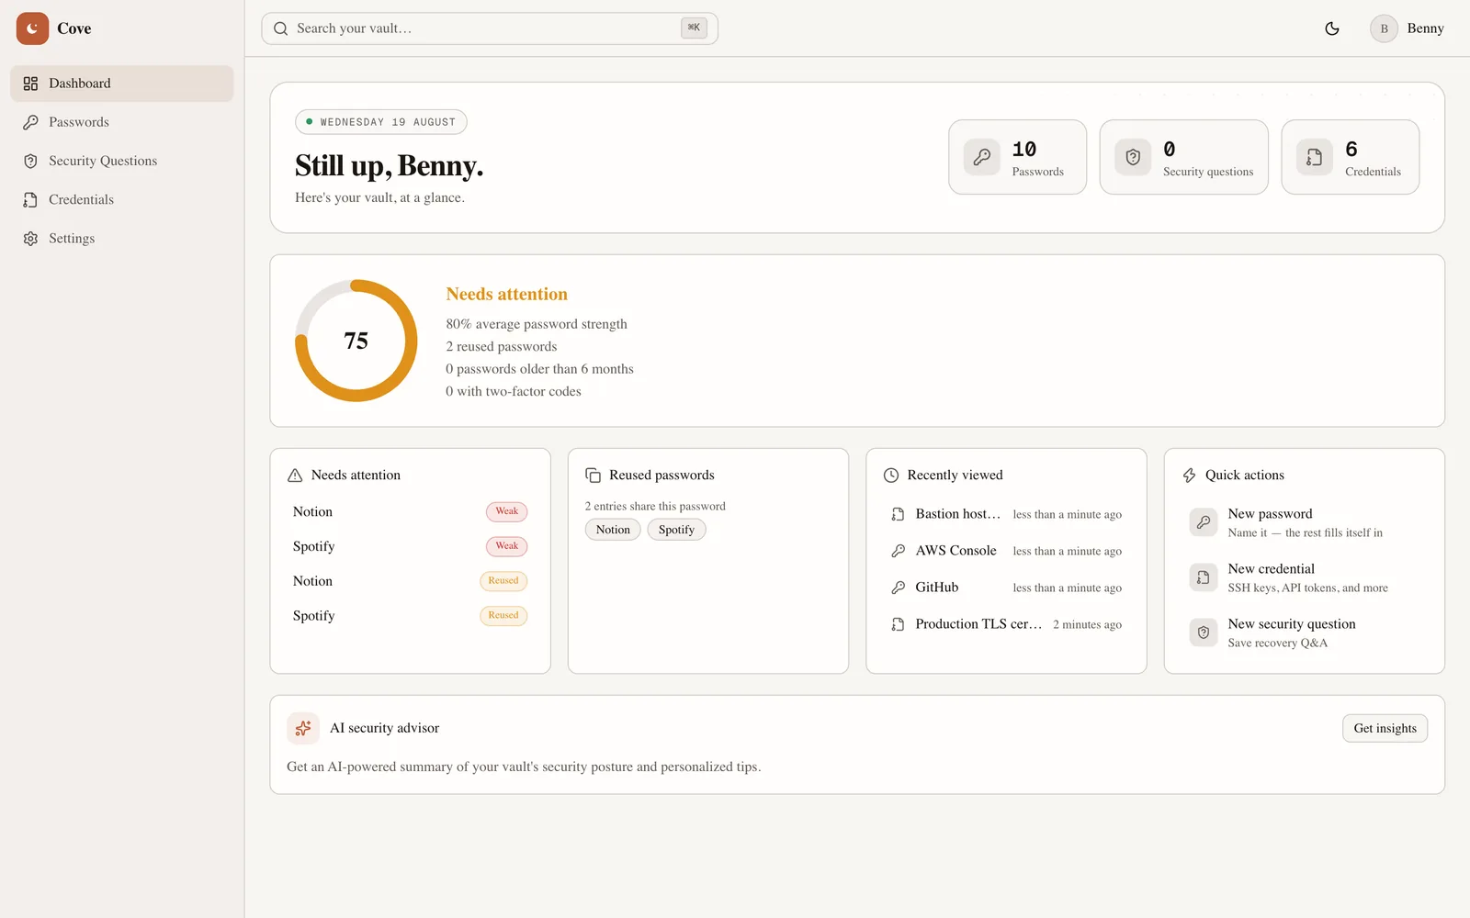Go to Security Questions page
The height and width of the screenshot is (918, 1470).
click(122, 161)
